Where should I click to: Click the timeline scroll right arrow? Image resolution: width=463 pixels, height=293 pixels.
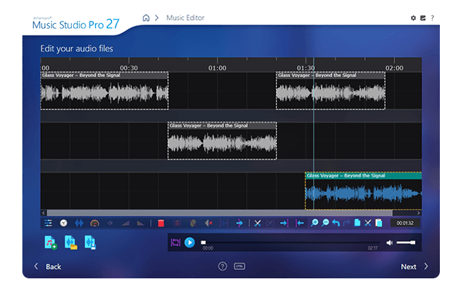point(418,213)
